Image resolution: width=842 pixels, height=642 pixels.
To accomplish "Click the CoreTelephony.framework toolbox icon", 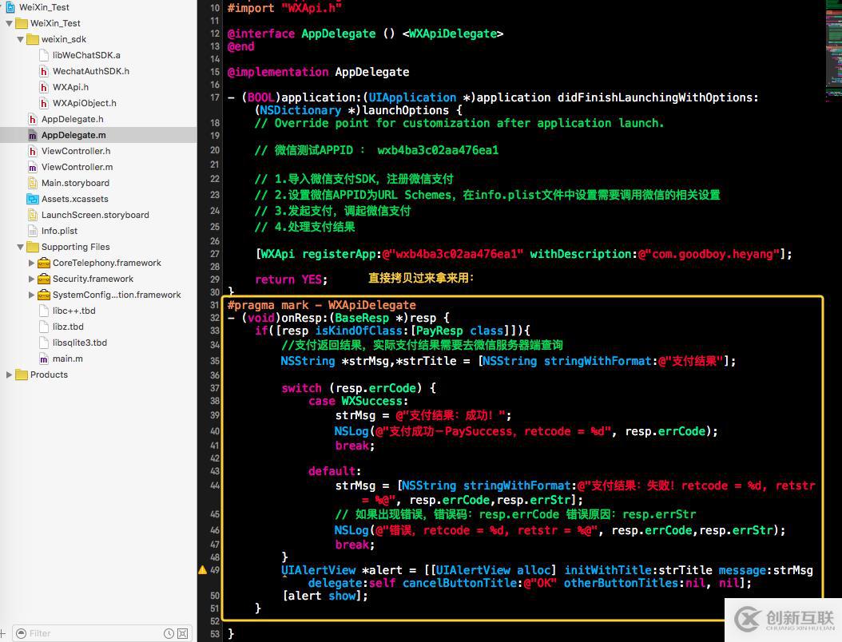I will (x=44, y=263).
